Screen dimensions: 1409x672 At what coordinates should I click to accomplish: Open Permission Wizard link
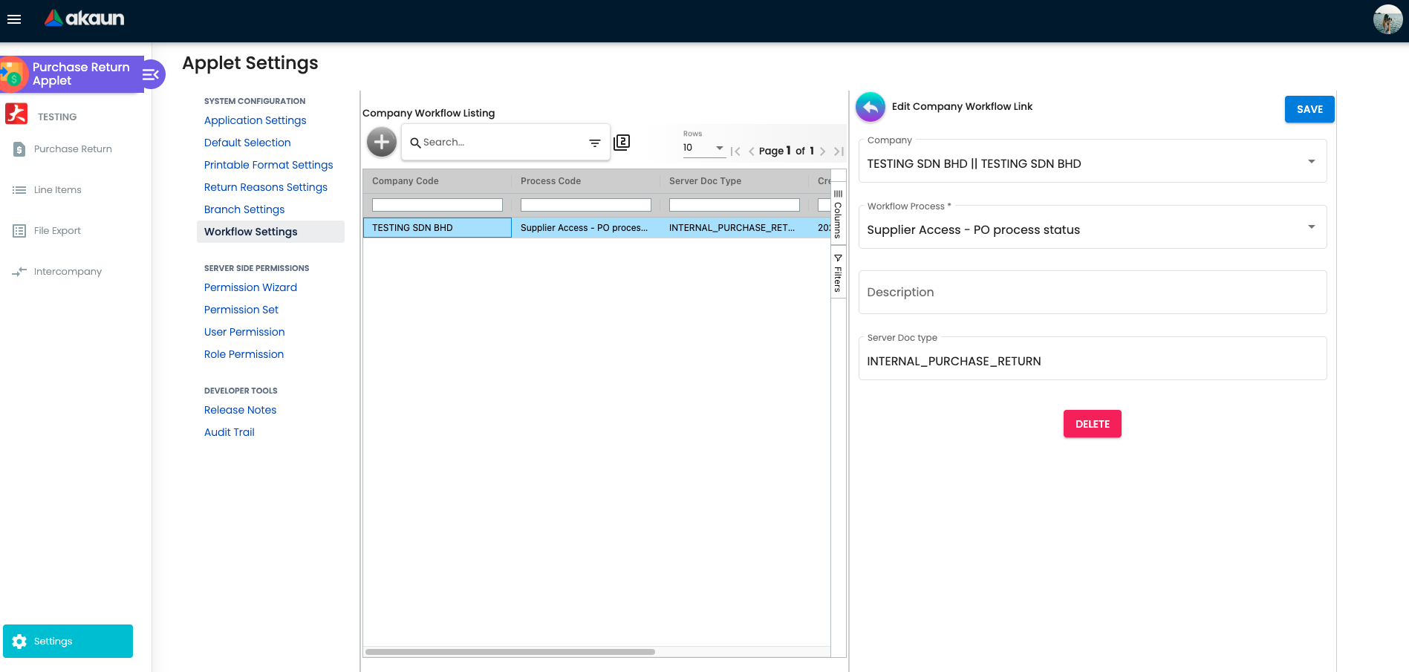pos(250,287)
